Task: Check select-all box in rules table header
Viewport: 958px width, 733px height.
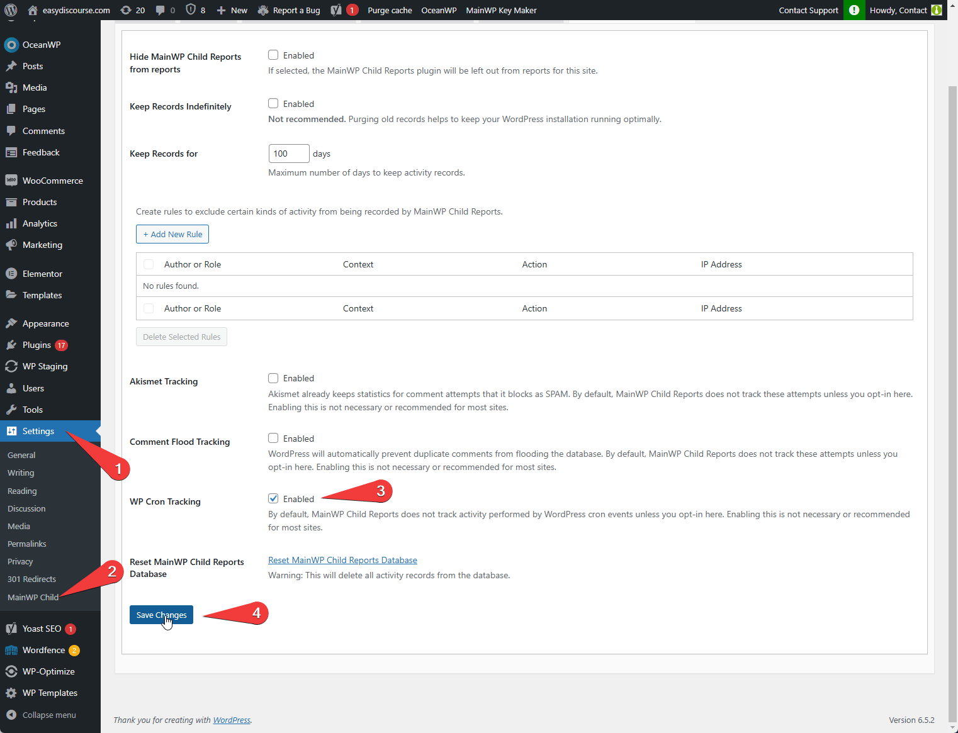Action: [149, 264]
